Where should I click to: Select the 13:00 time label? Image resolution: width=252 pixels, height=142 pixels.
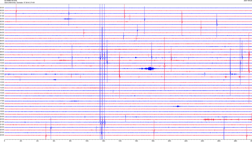pyautogui.click(x=2, y=79)
